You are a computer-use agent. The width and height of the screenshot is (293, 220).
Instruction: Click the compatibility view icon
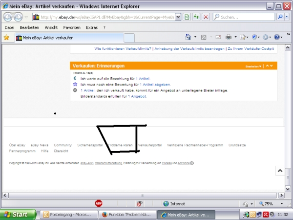(x=187, y=17)
